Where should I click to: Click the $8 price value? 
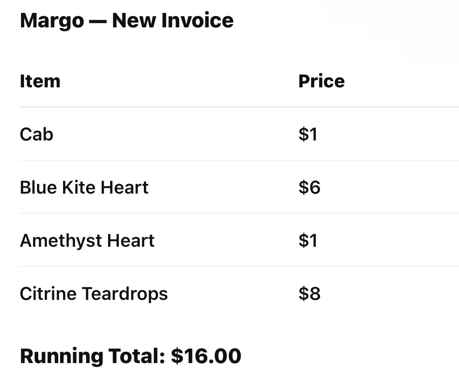pos(309,293)
